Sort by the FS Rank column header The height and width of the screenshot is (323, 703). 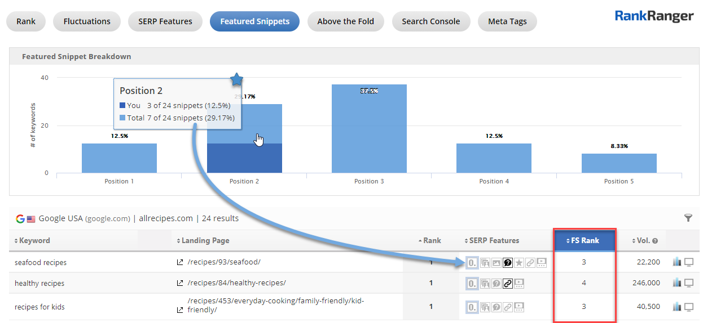584,240
